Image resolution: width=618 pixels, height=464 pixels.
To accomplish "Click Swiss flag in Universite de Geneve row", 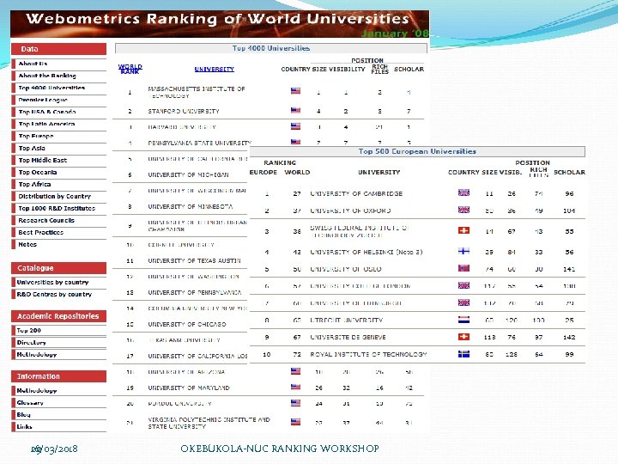I will point(463,337).
